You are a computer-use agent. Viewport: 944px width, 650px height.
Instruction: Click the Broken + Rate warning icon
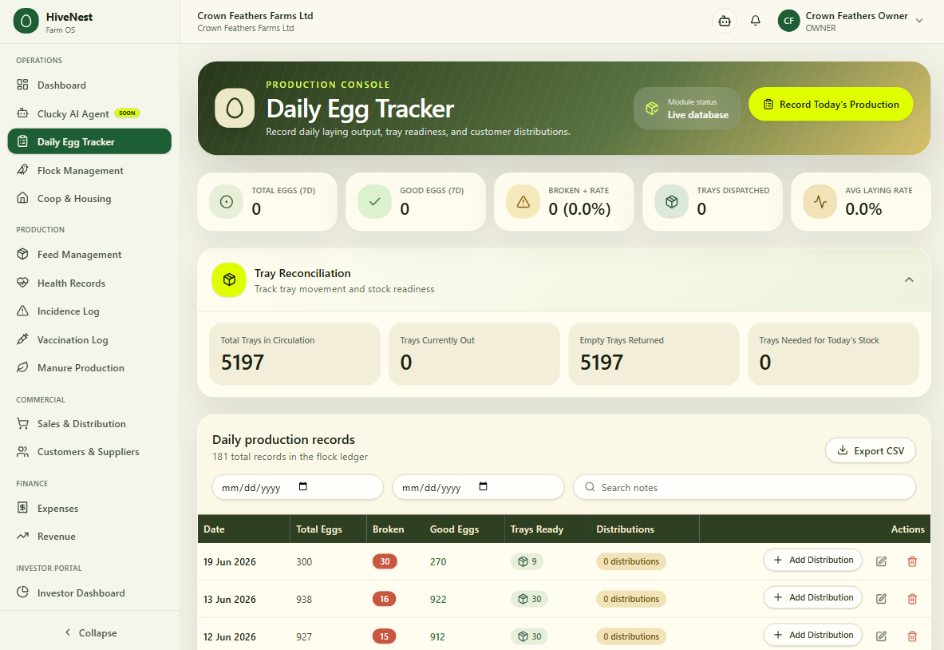[523, 202]
